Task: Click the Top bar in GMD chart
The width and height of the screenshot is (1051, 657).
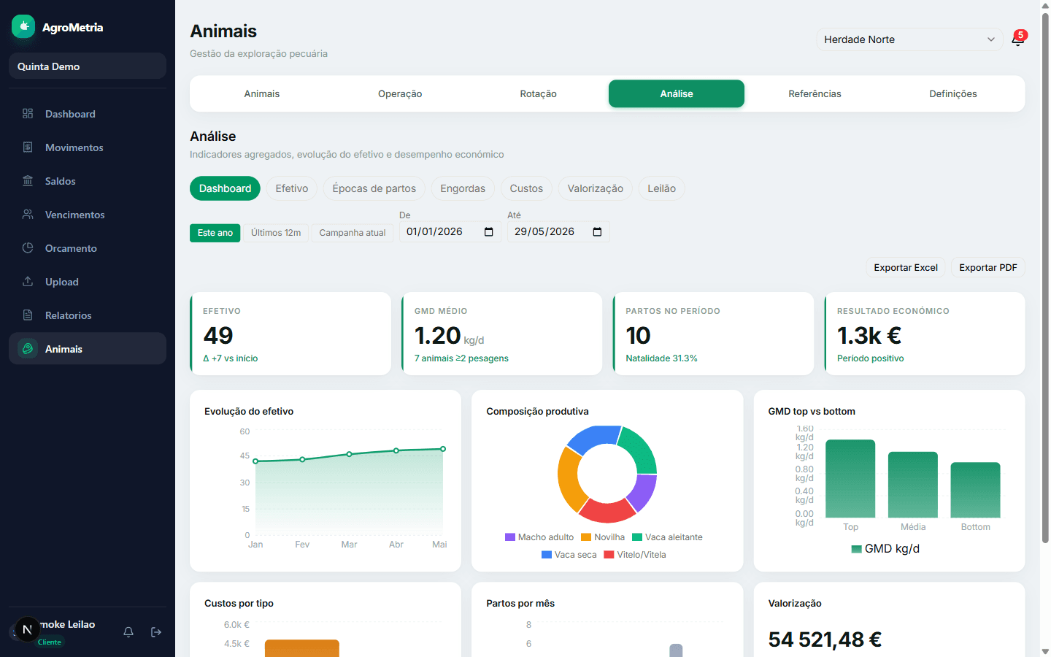Action: click(850, 479)
